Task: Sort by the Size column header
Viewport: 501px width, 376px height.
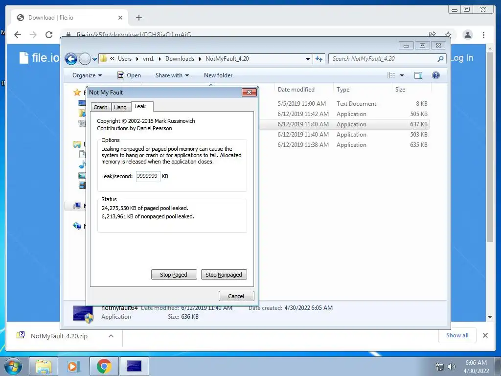Action: click(400, 90)
